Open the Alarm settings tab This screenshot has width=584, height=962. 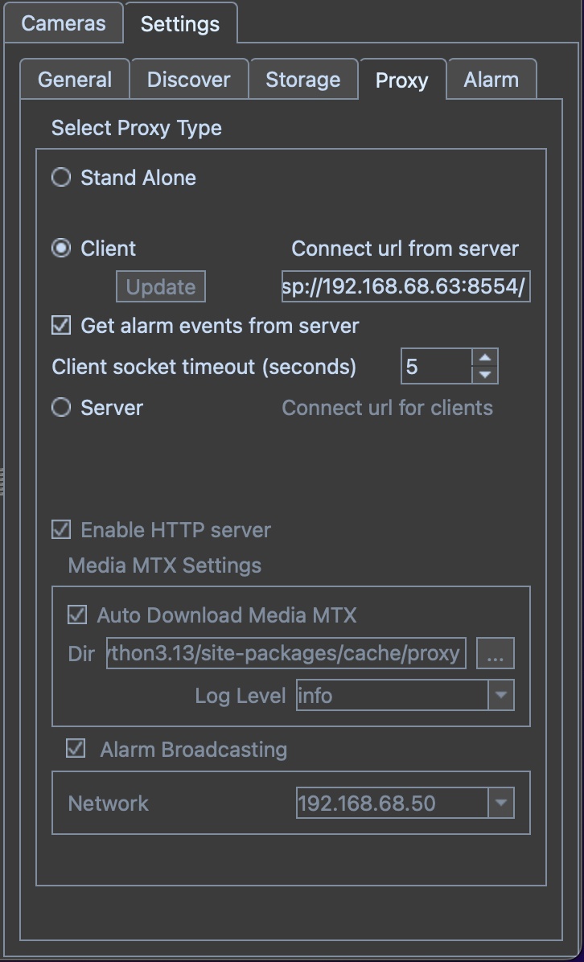pyautogui.click(x=491, y=80)
